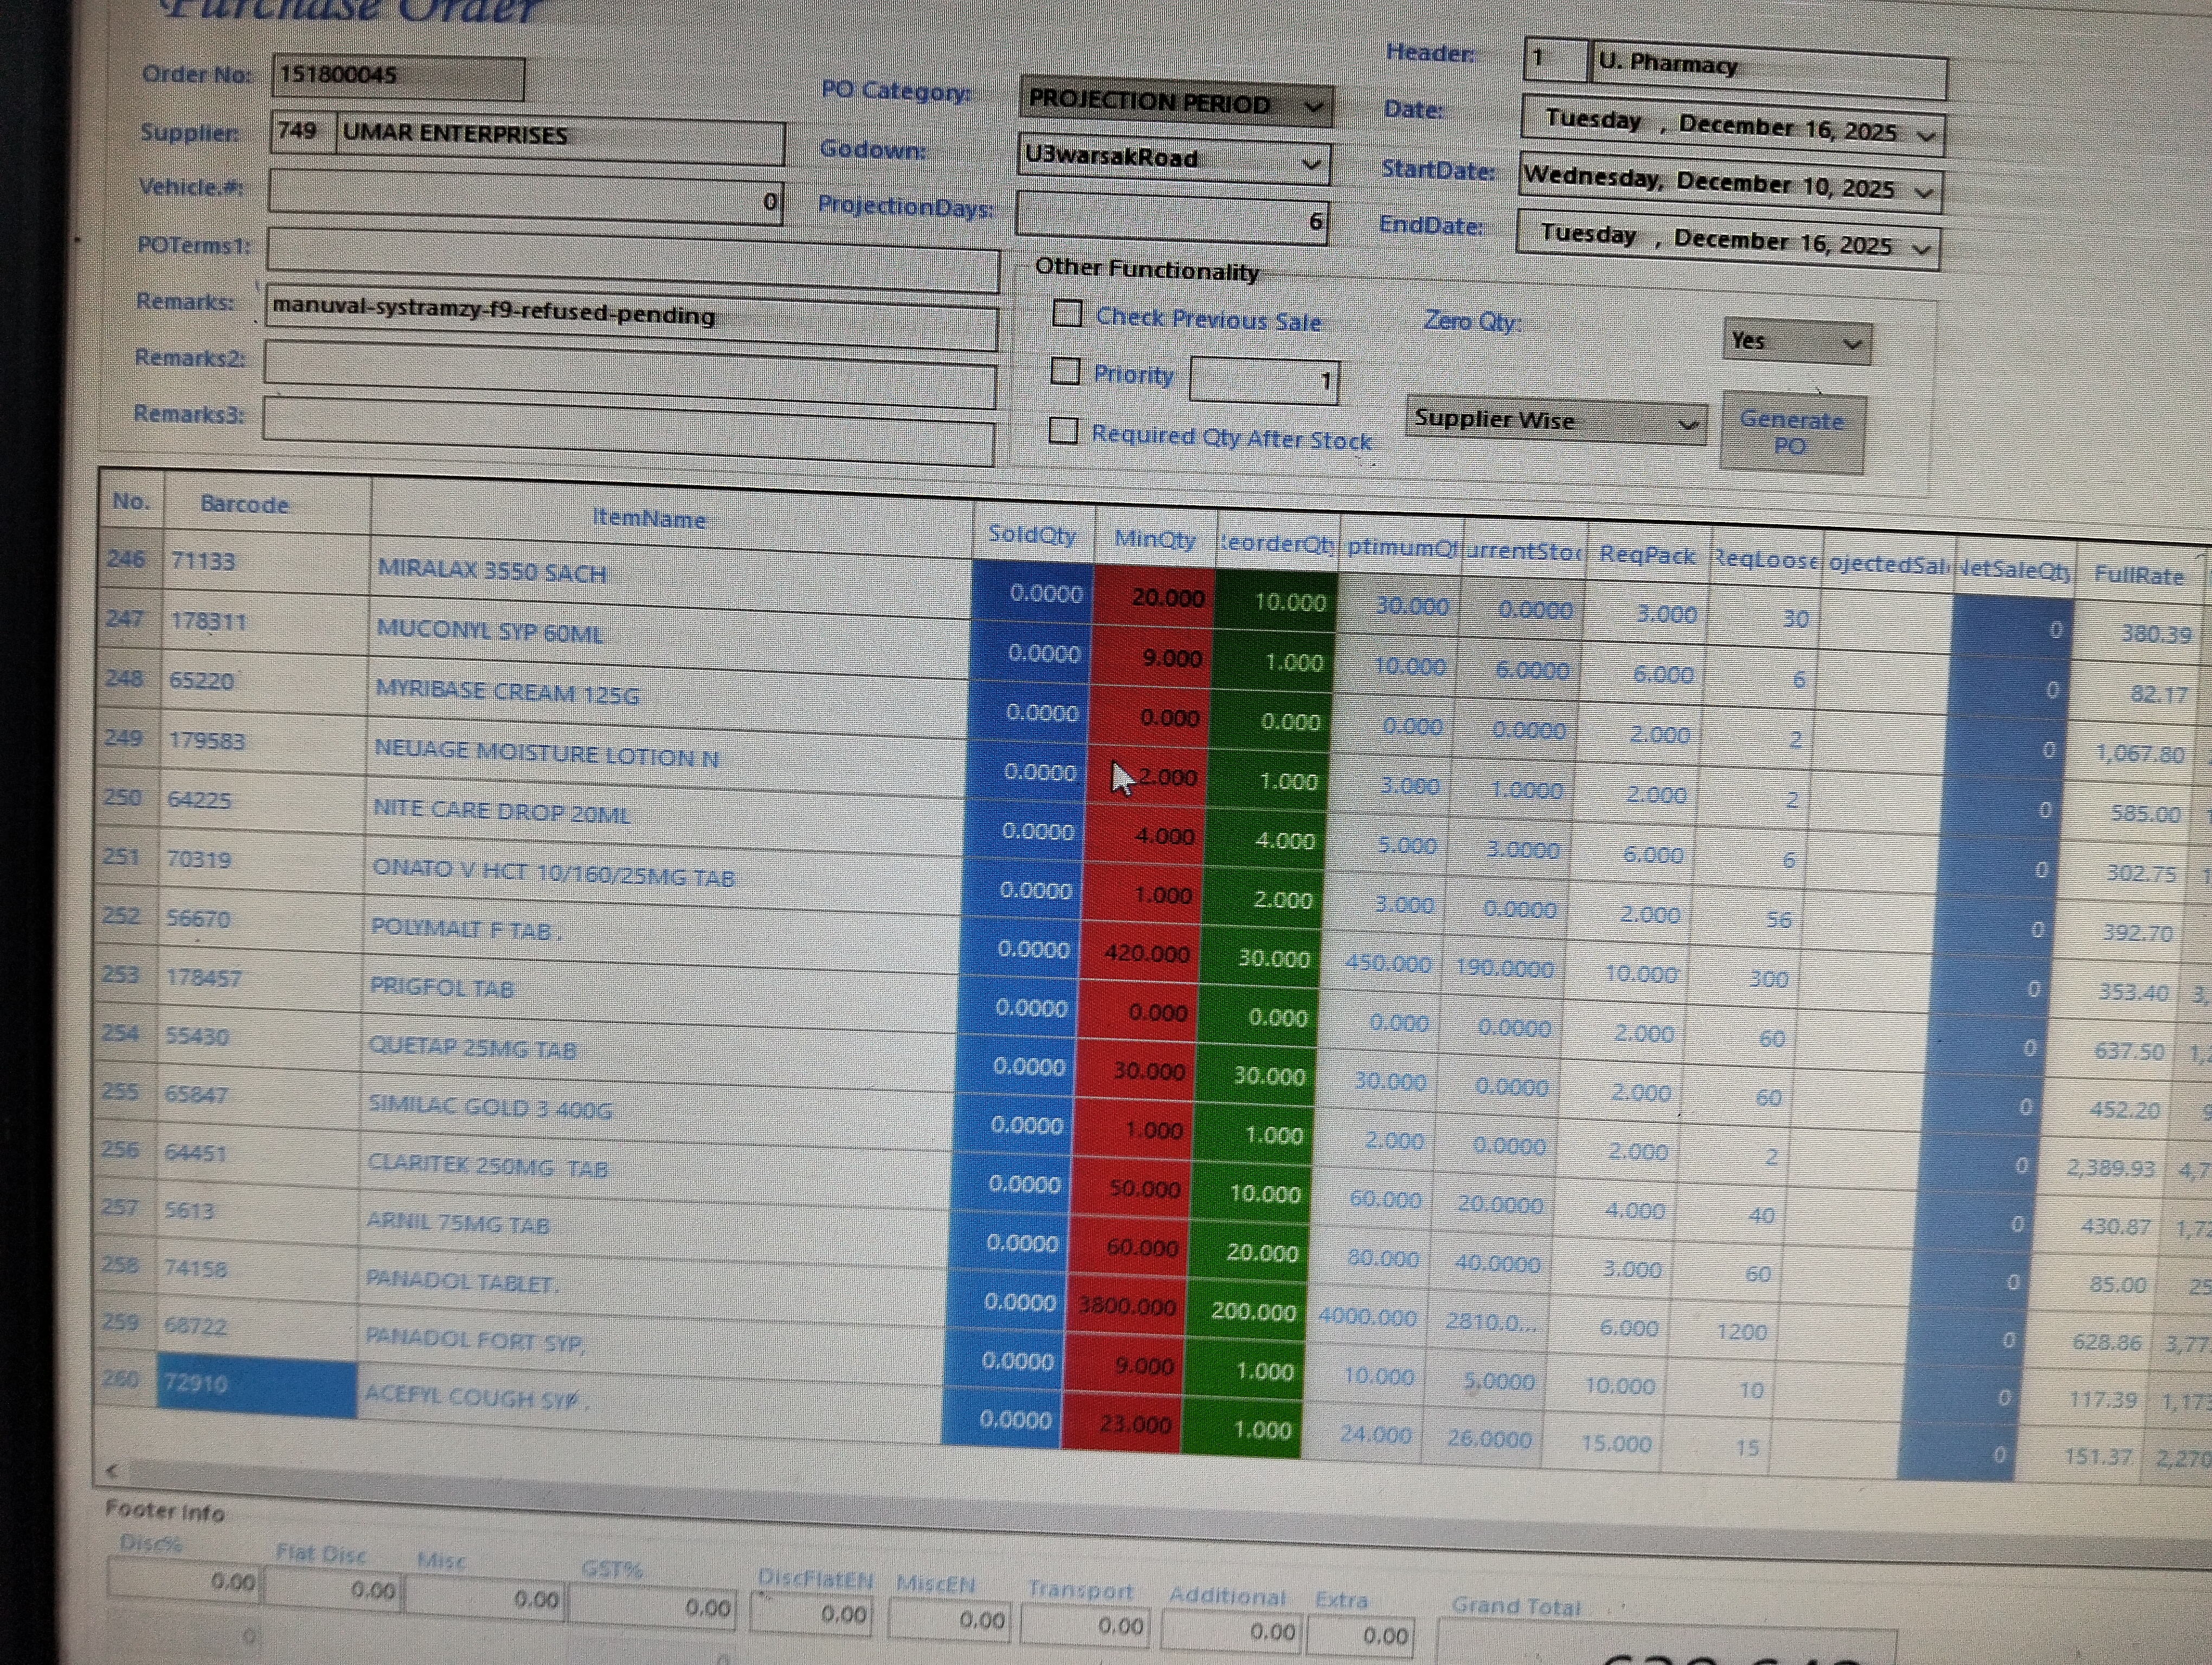Open the EndDate calendar dropdown arrow
The image size is (2212, 1665).
(1921, 248)
